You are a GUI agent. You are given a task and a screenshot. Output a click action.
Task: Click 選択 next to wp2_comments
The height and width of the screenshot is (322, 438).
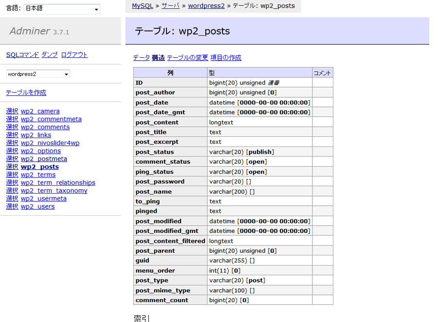tap(12, 127)
